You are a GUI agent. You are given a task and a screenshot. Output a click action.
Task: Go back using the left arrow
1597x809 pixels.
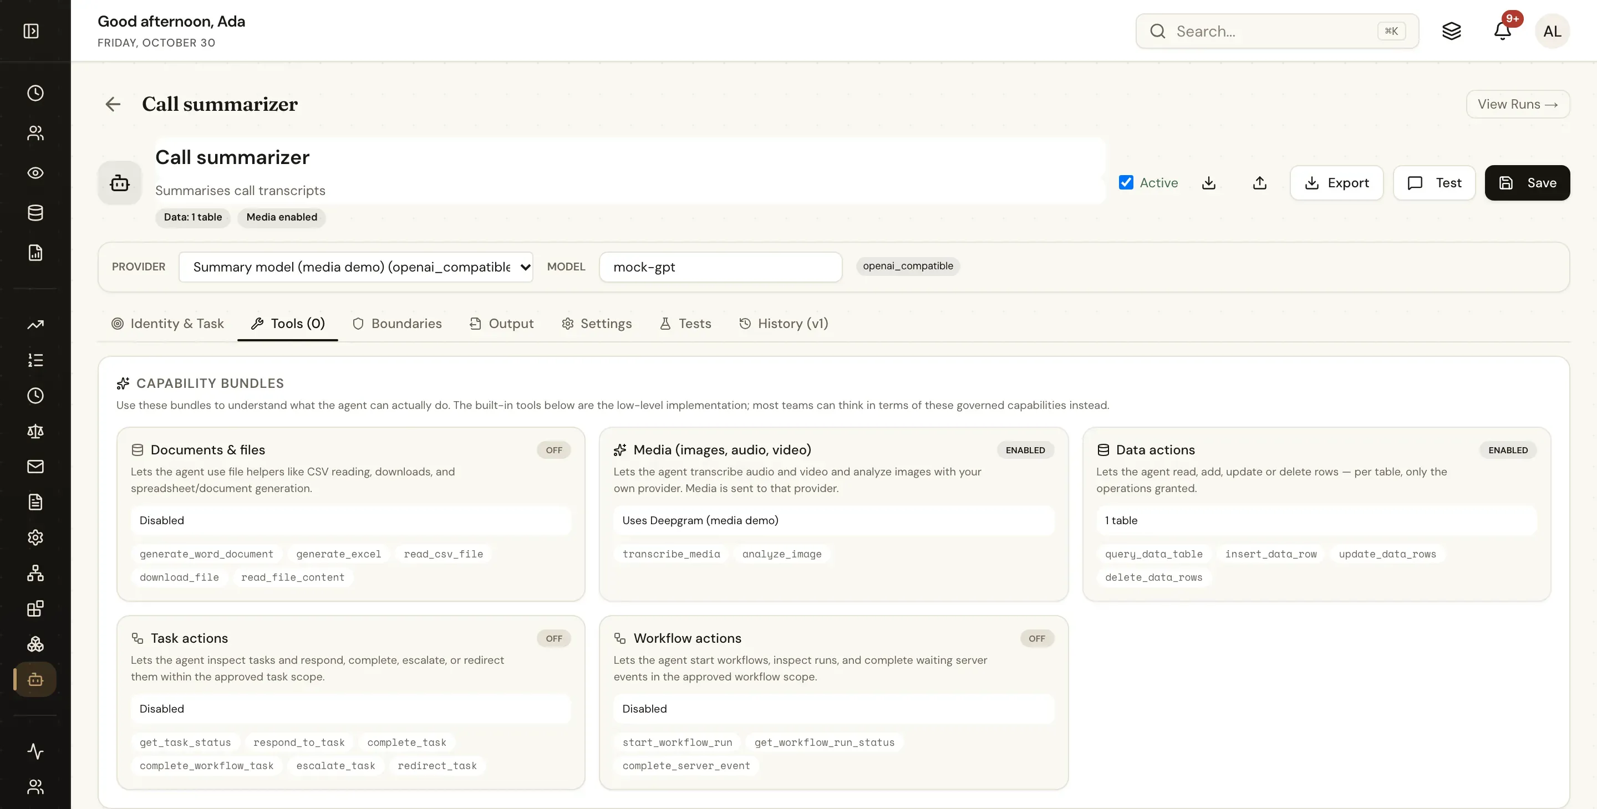point(113,104)
